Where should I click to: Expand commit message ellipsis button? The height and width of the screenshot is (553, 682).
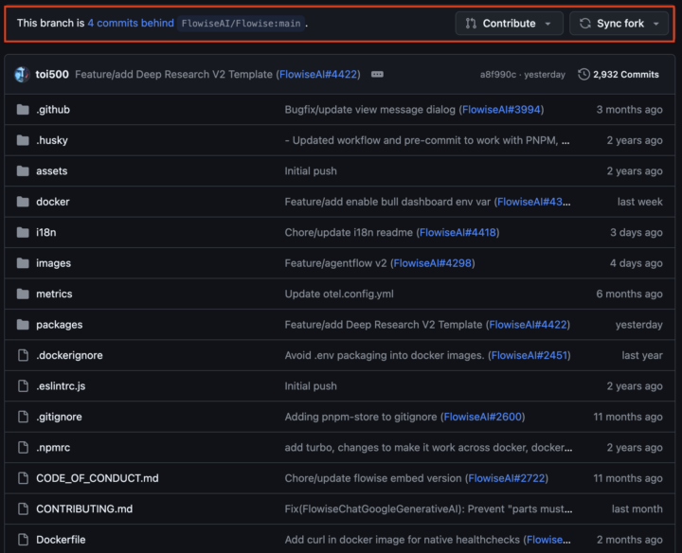pos(377,75)
